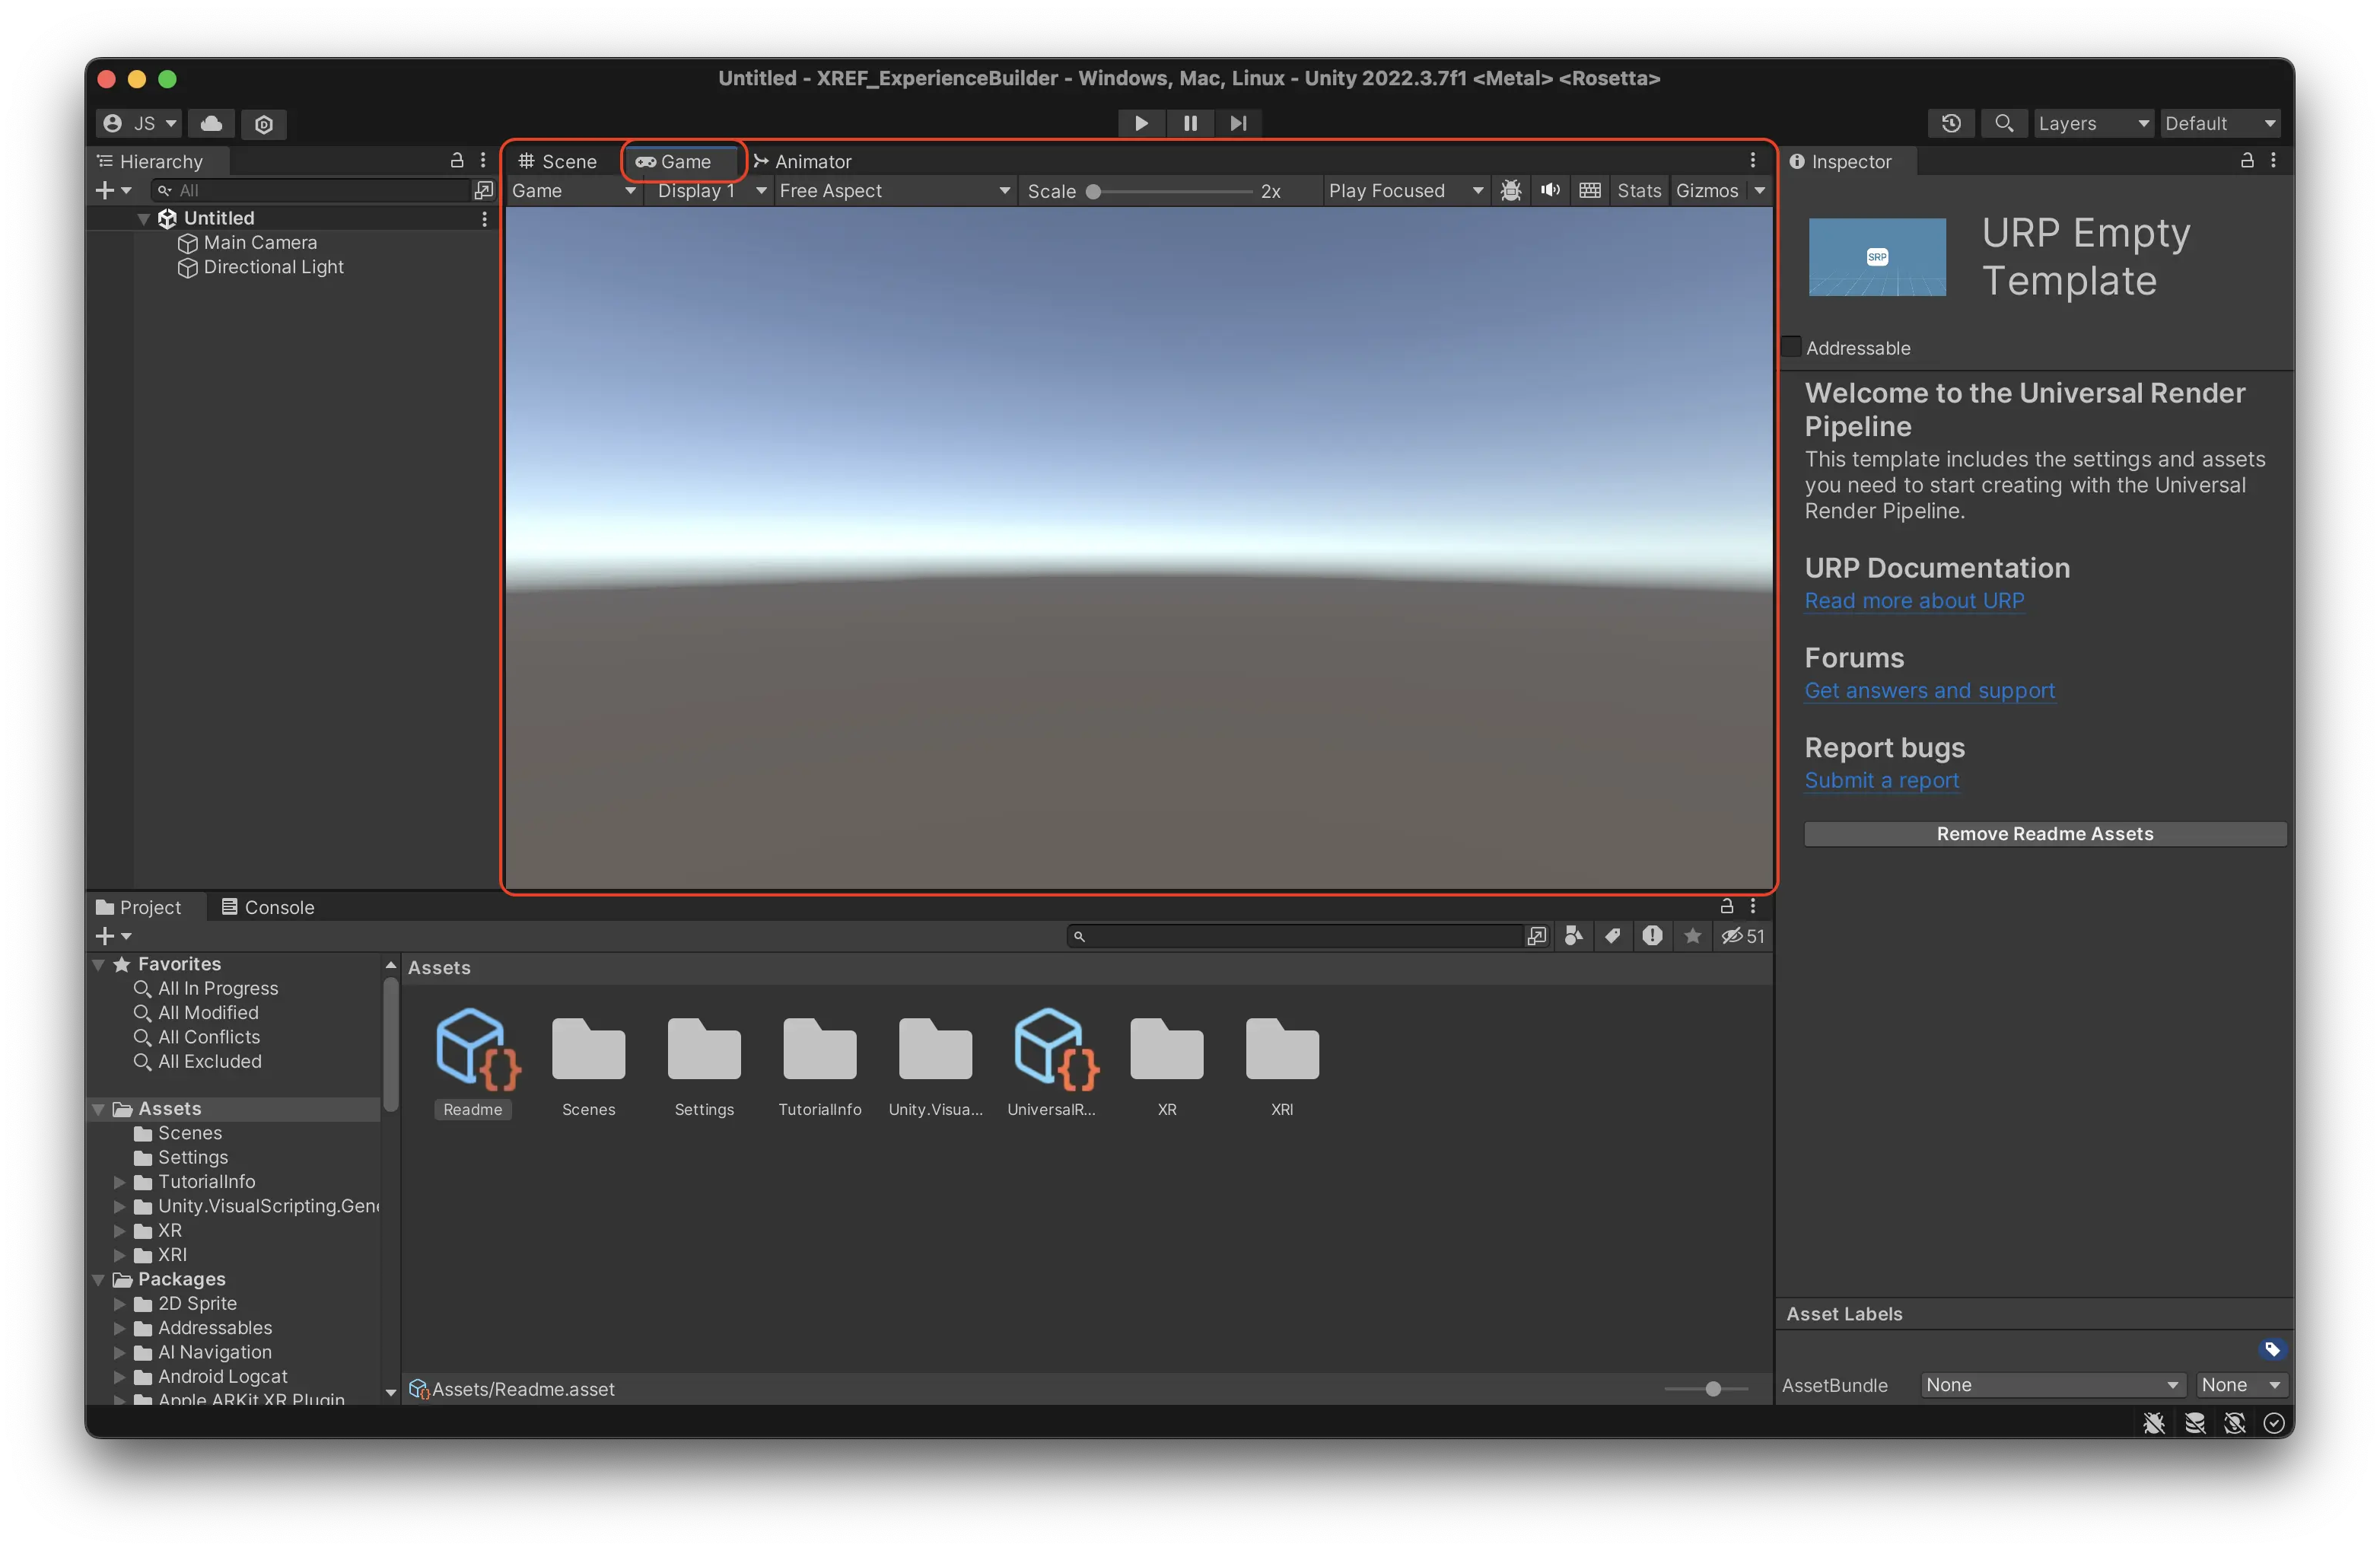Click the Search by Type icon in Project
2380x1551 pixels.
tap(1574, 936)
